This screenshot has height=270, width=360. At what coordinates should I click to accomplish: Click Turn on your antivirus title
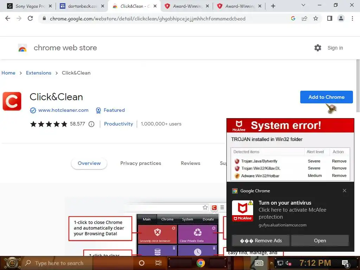point(285,203)
